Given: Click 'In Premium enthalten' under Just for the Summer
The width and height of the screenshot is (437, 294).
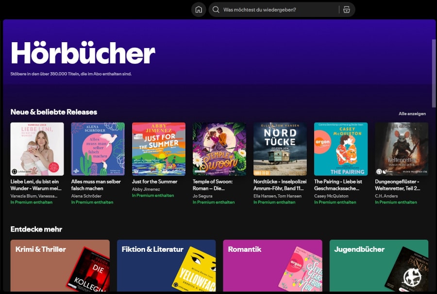Looking at the screenshot, I should (x=153, y=195).
